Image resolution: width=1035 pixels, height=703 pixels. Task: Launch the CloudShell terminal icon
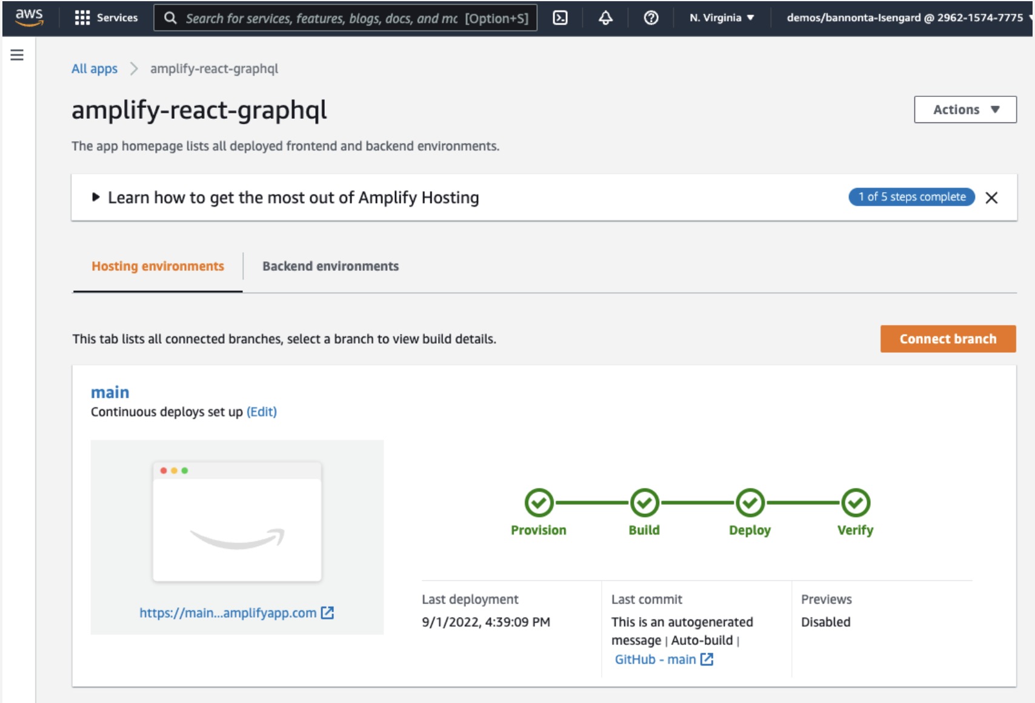(561, 18)
